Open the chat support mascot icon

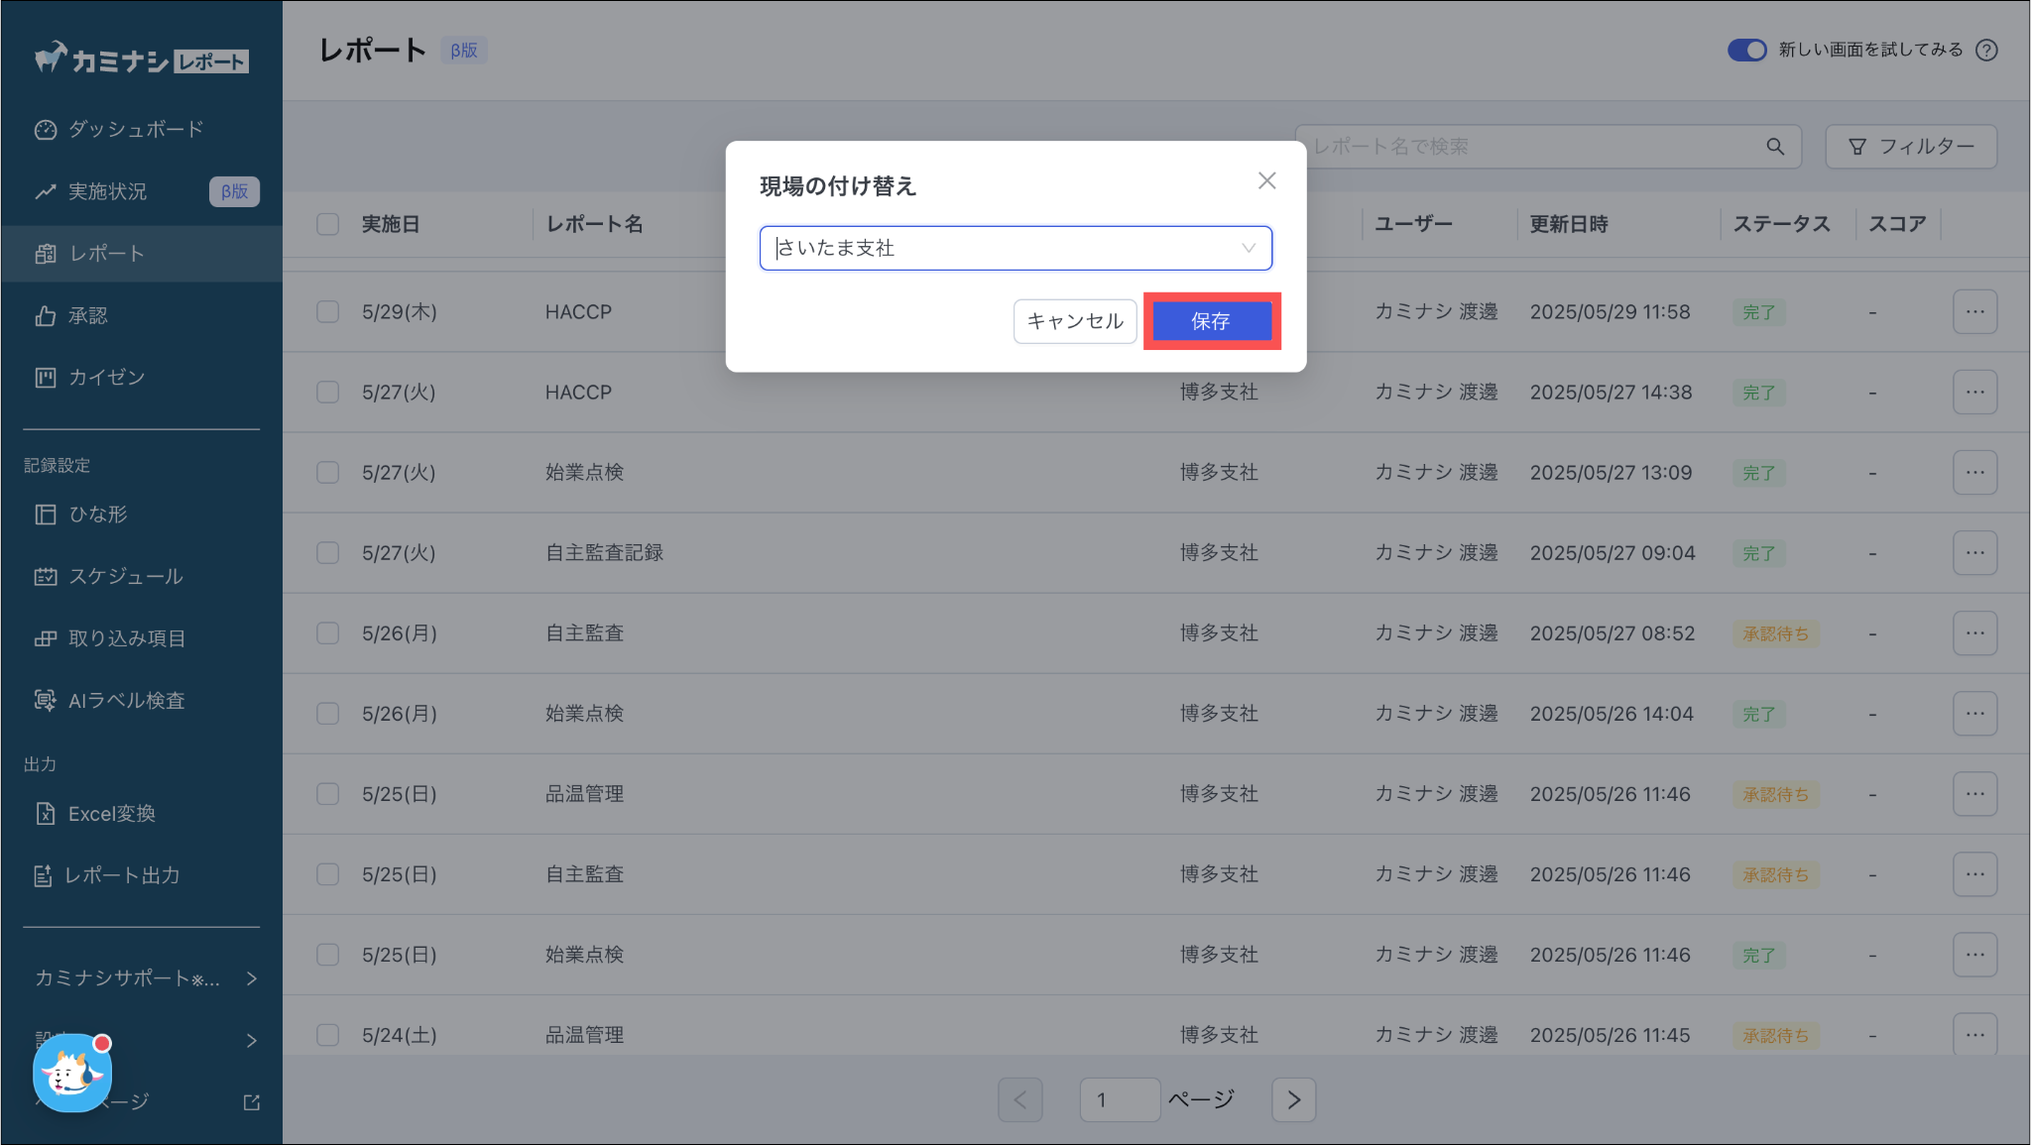click(x=72, y=1073)
